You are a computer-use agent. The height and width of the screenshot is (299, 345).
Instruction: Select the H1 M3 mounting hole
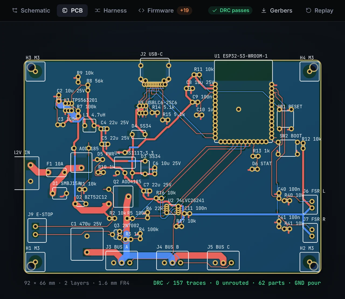pyautogui.click(x=35, y=262)
